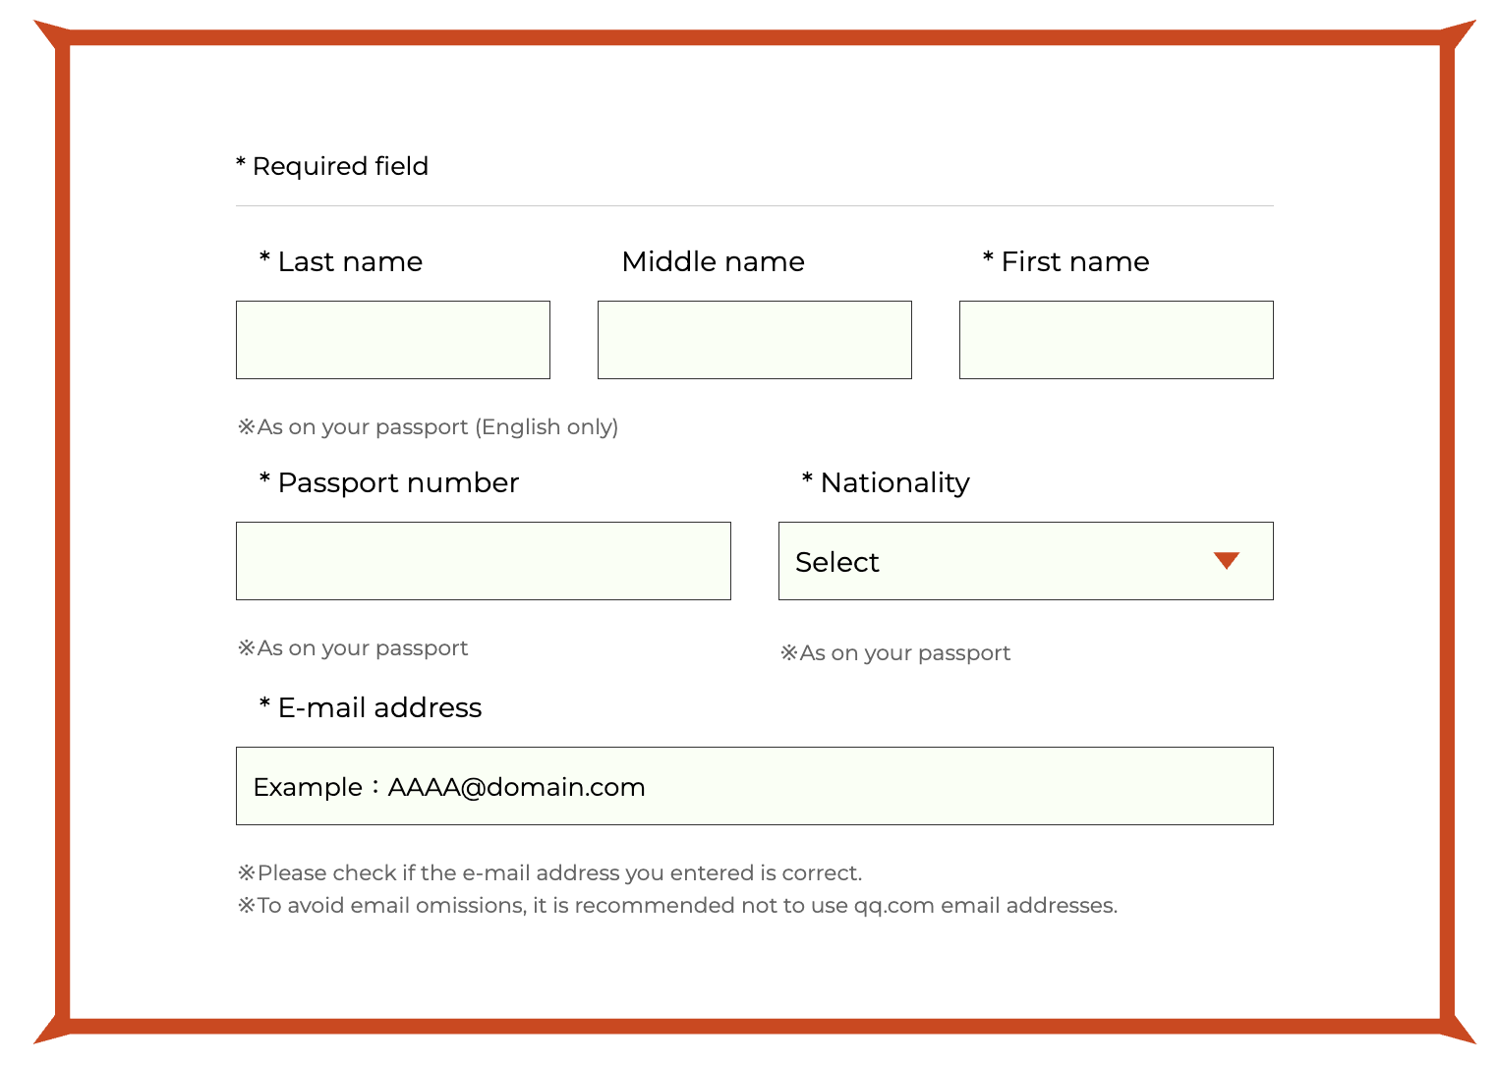1496x1065 pixels.
Task: Click the '* Nationality' label
Action: pos(886,482)
